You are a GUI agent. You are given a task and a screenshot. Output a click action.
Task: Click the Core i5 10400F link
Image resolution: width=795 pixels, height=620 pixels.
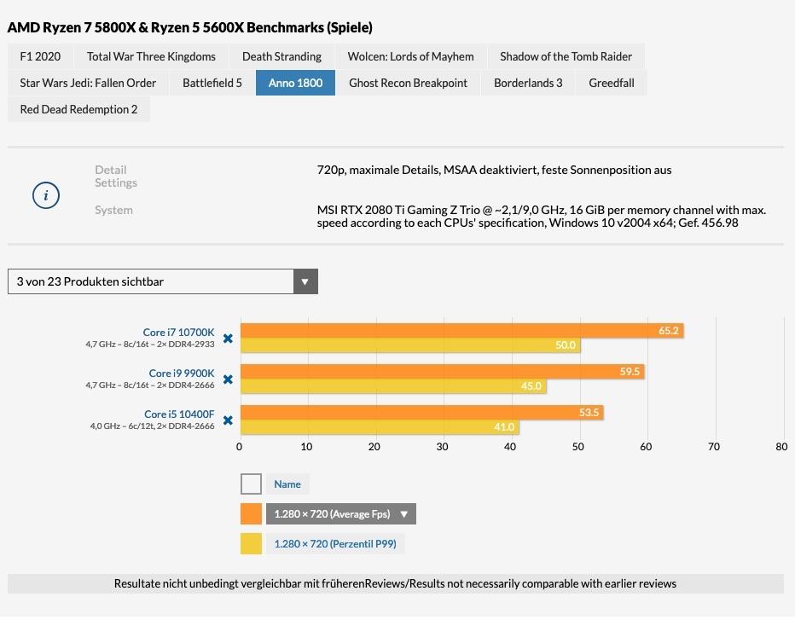point(179,414)
